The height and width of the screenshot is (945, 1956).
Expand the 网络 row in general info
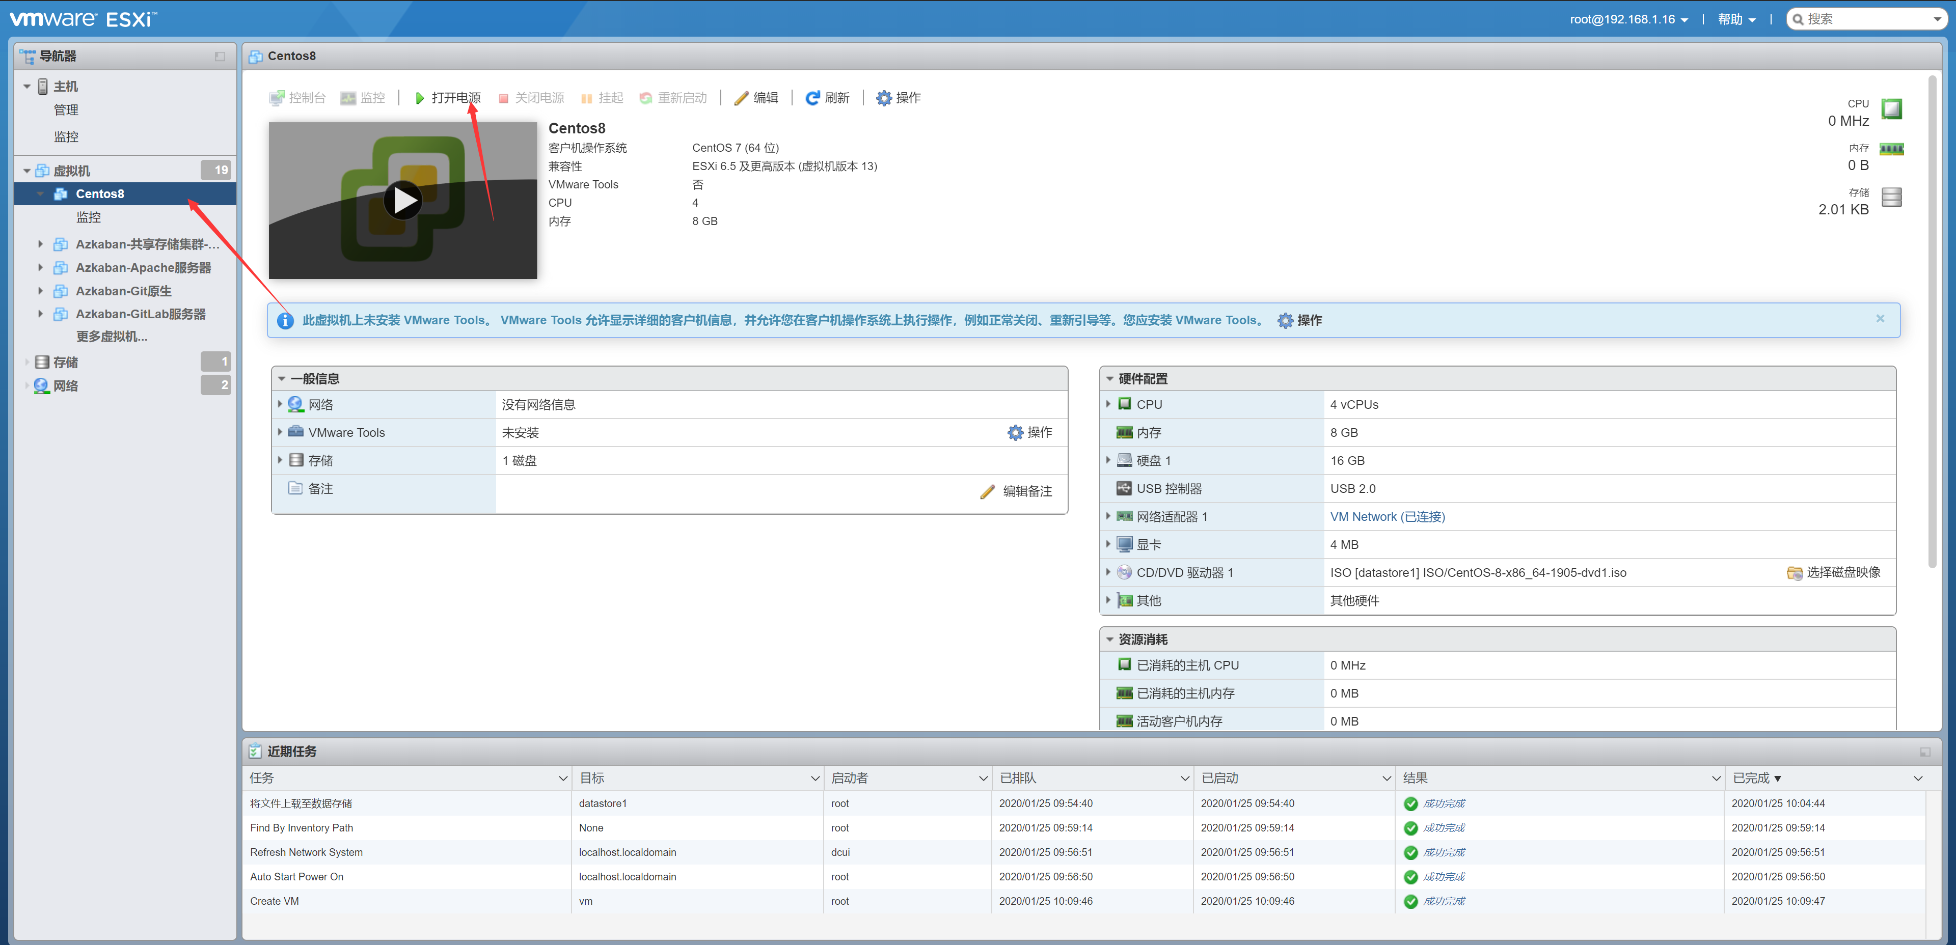tap(280, 404)
